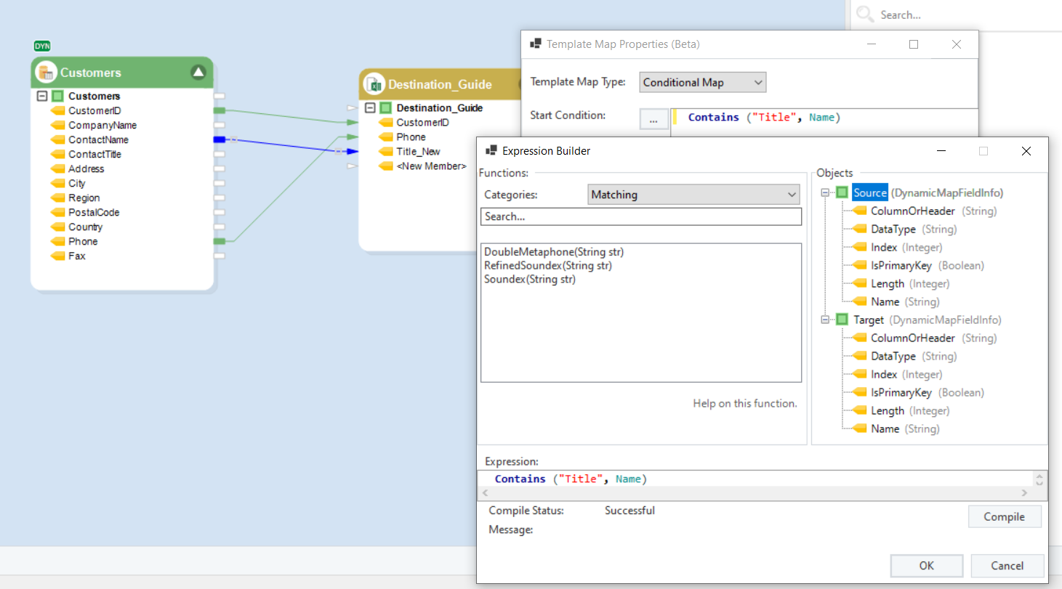The image size is (1062, 589).
Task: Click the Help on this function link
Action: point(744,403)
